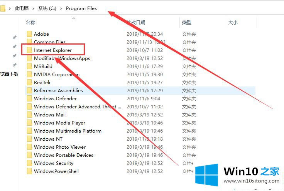Select the Reference Assemblies folder name

(58, 90)
